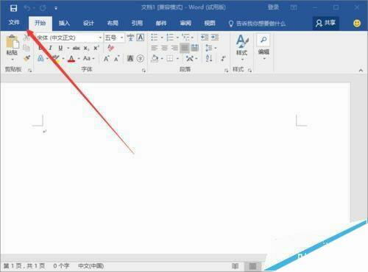
Task: Toggle character shading on the shaded A
Action: (130, 58)
